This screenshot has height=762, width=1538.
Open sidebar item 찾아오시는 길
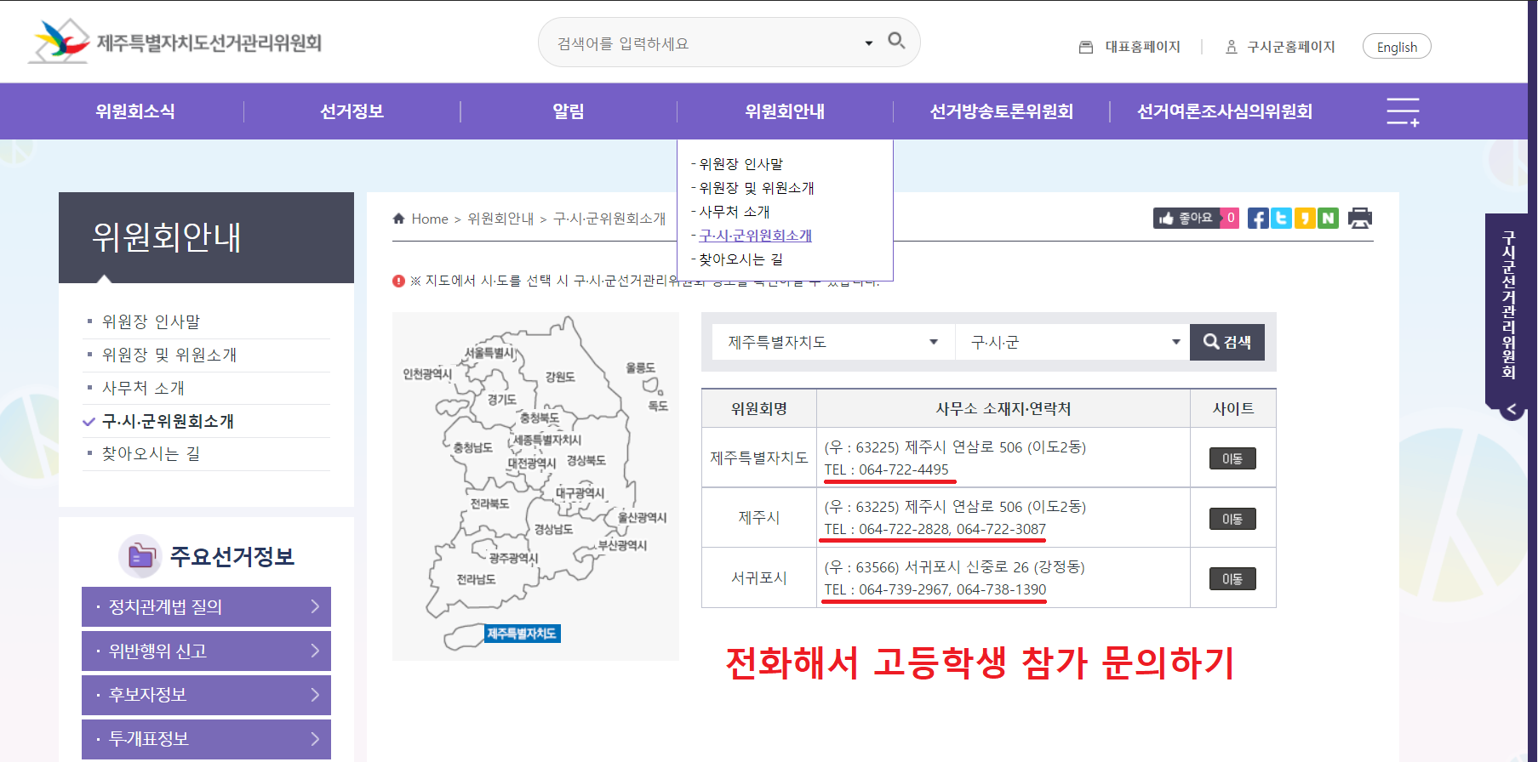point(151,454)
